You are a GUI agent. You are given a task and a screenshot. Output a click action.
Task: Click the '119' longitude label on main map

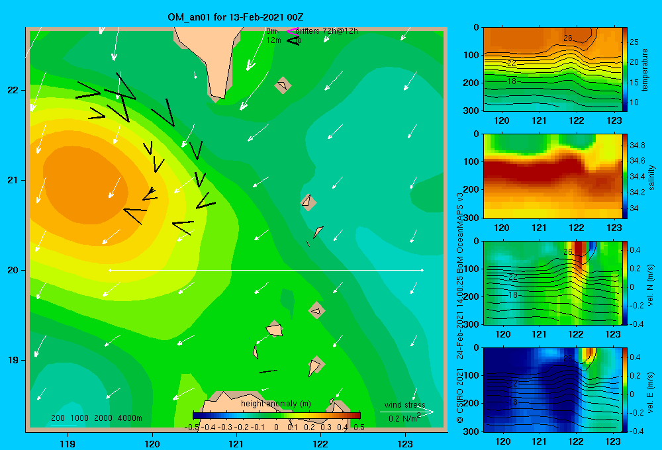click(x=68, y=443)
